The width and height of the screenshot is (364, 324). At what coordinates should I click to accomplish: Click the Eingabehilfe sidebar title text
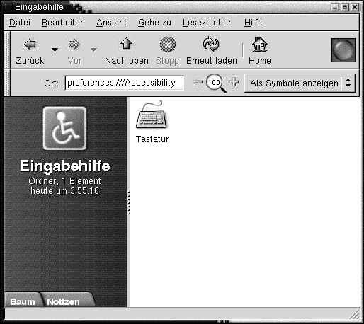65,166
